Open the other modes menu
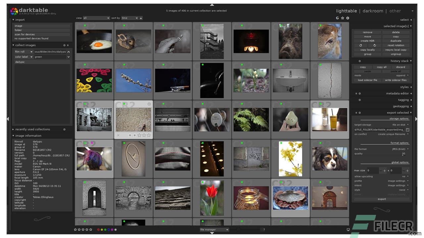This screenshot has width=424, height=238. pyautogui.click(x=395, y=11)
